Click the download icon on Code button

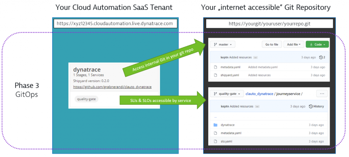coord(311,45)
